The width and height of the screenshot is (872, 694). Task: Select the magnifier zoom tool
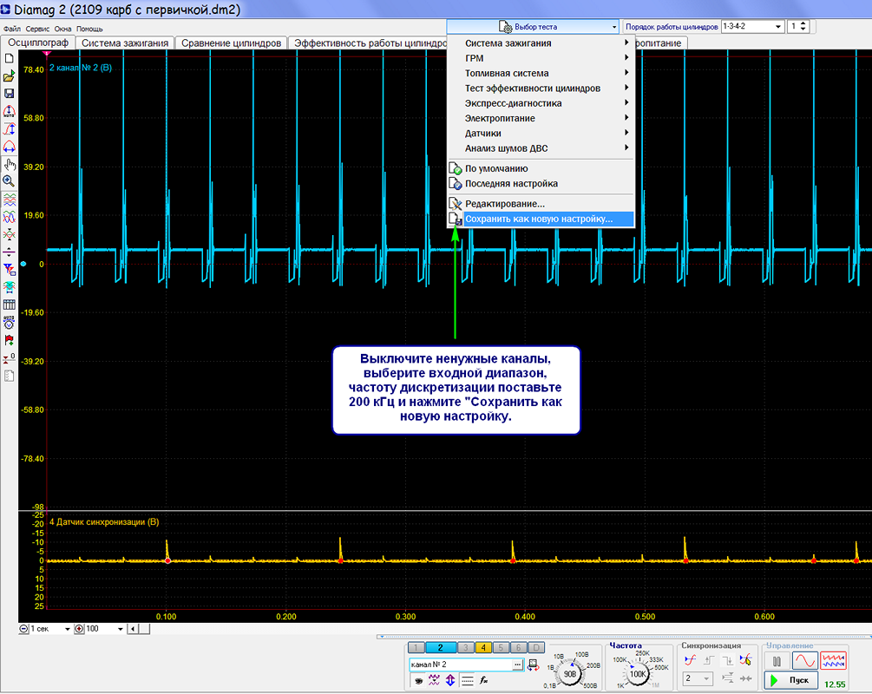point(9,181)
